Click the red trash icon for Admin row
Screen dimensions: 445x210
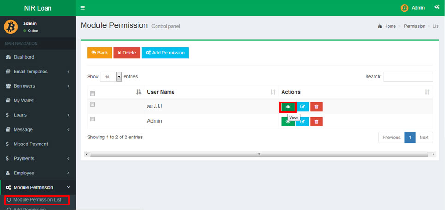point(316,121)
